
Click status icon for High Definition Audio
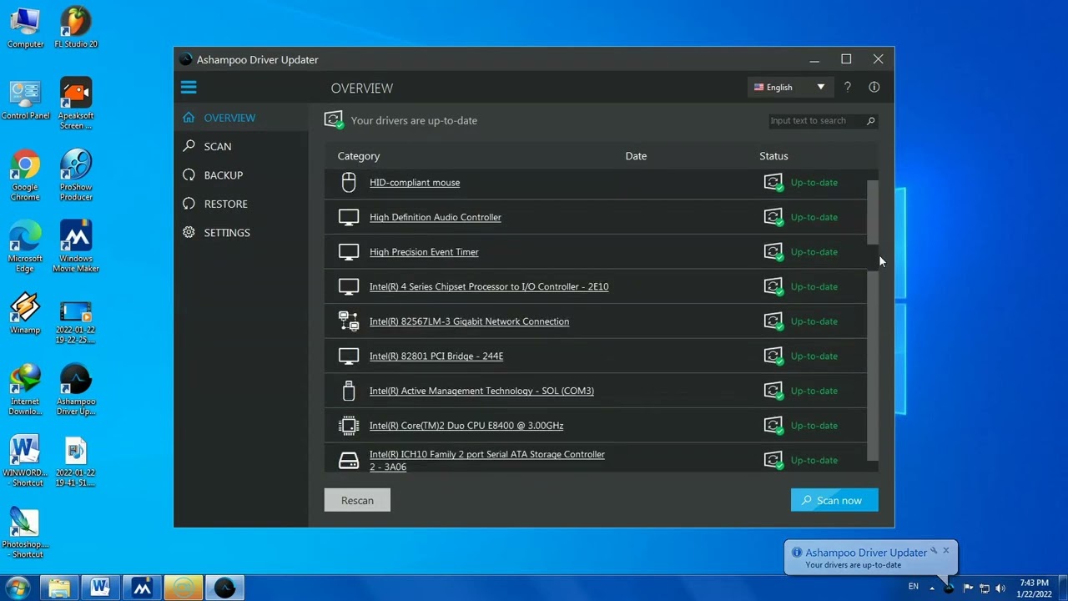coord(773,217)
